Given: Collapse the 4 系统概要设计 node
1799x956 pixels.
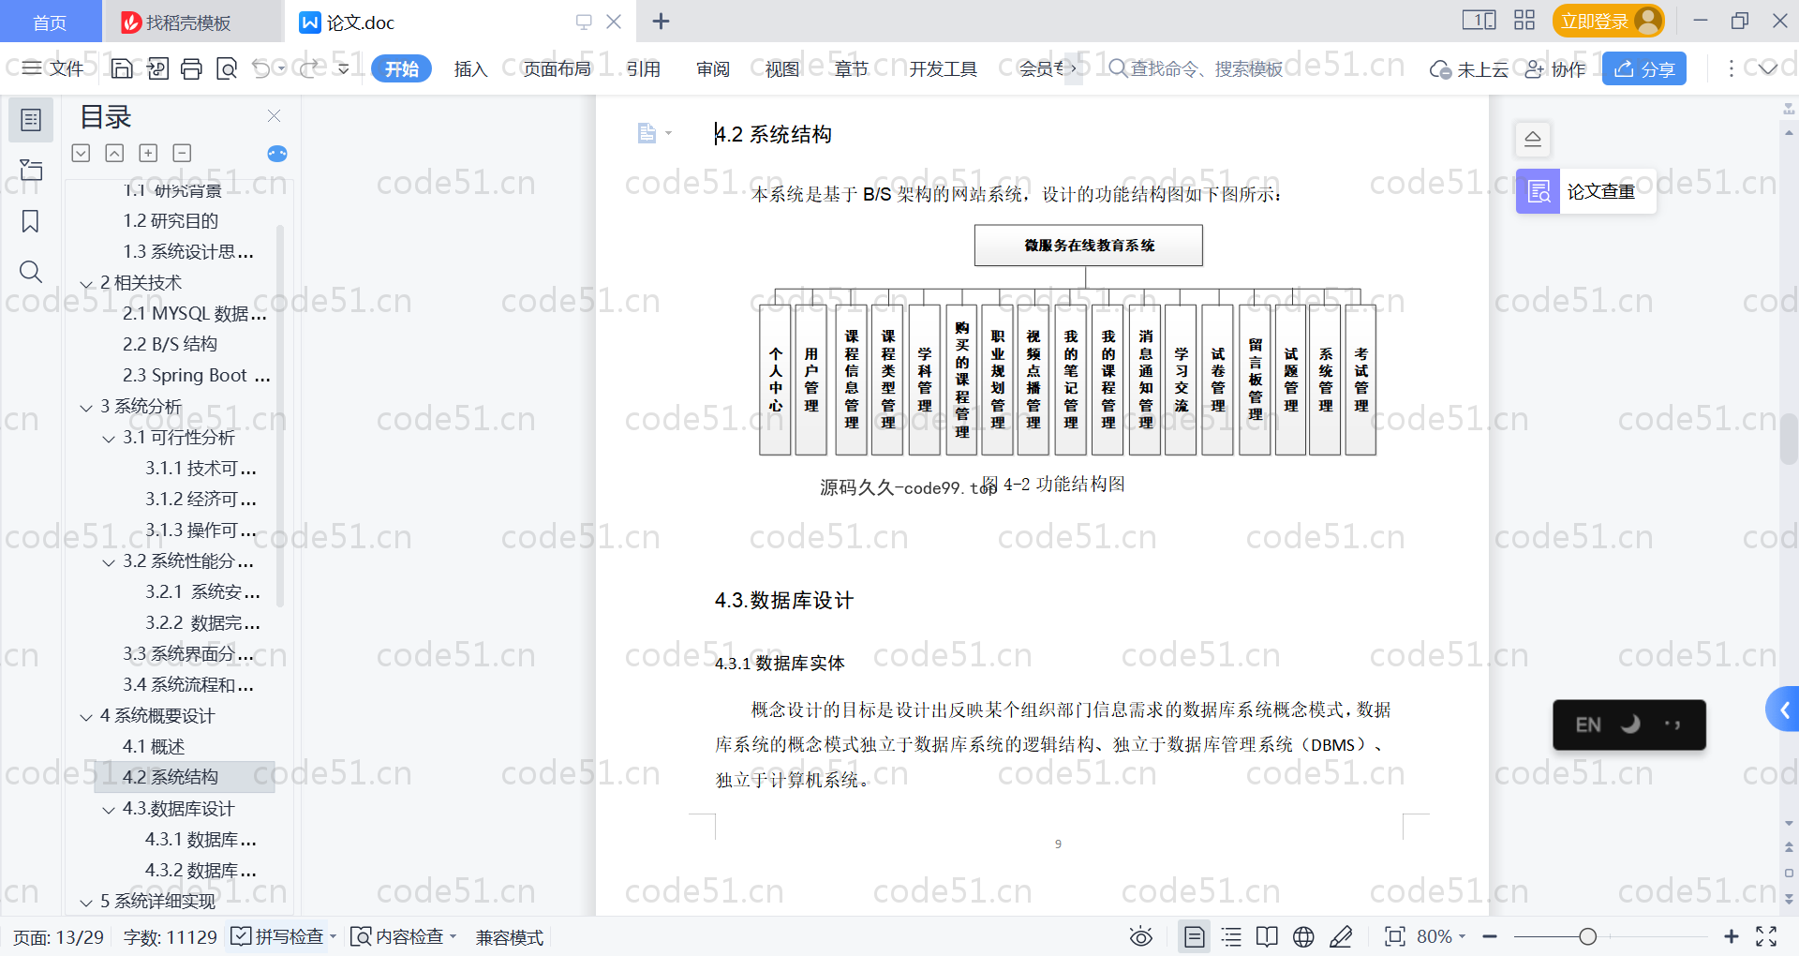Looking at the screenshot, I should pyautogui.click(x=86, y=717).
